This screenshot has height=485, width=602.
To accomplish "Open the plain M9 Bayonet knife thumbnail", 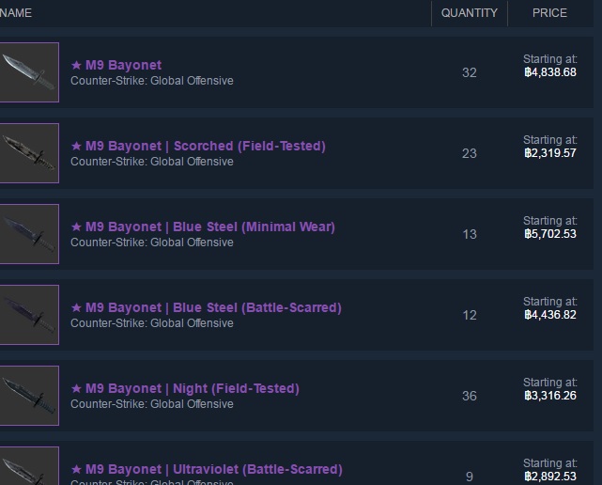I will coord(29,72).
